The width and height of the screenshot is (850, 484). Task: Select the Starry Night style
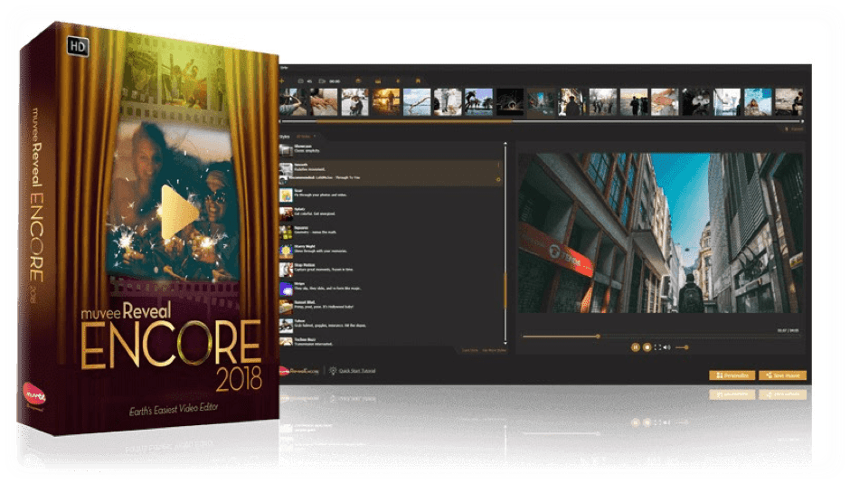(x=391, y=250)
